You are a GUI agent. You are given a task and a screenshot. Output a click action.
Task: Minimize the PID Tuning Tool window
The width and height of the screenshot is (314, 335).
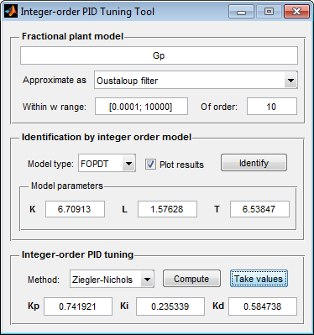pos(241,12)
